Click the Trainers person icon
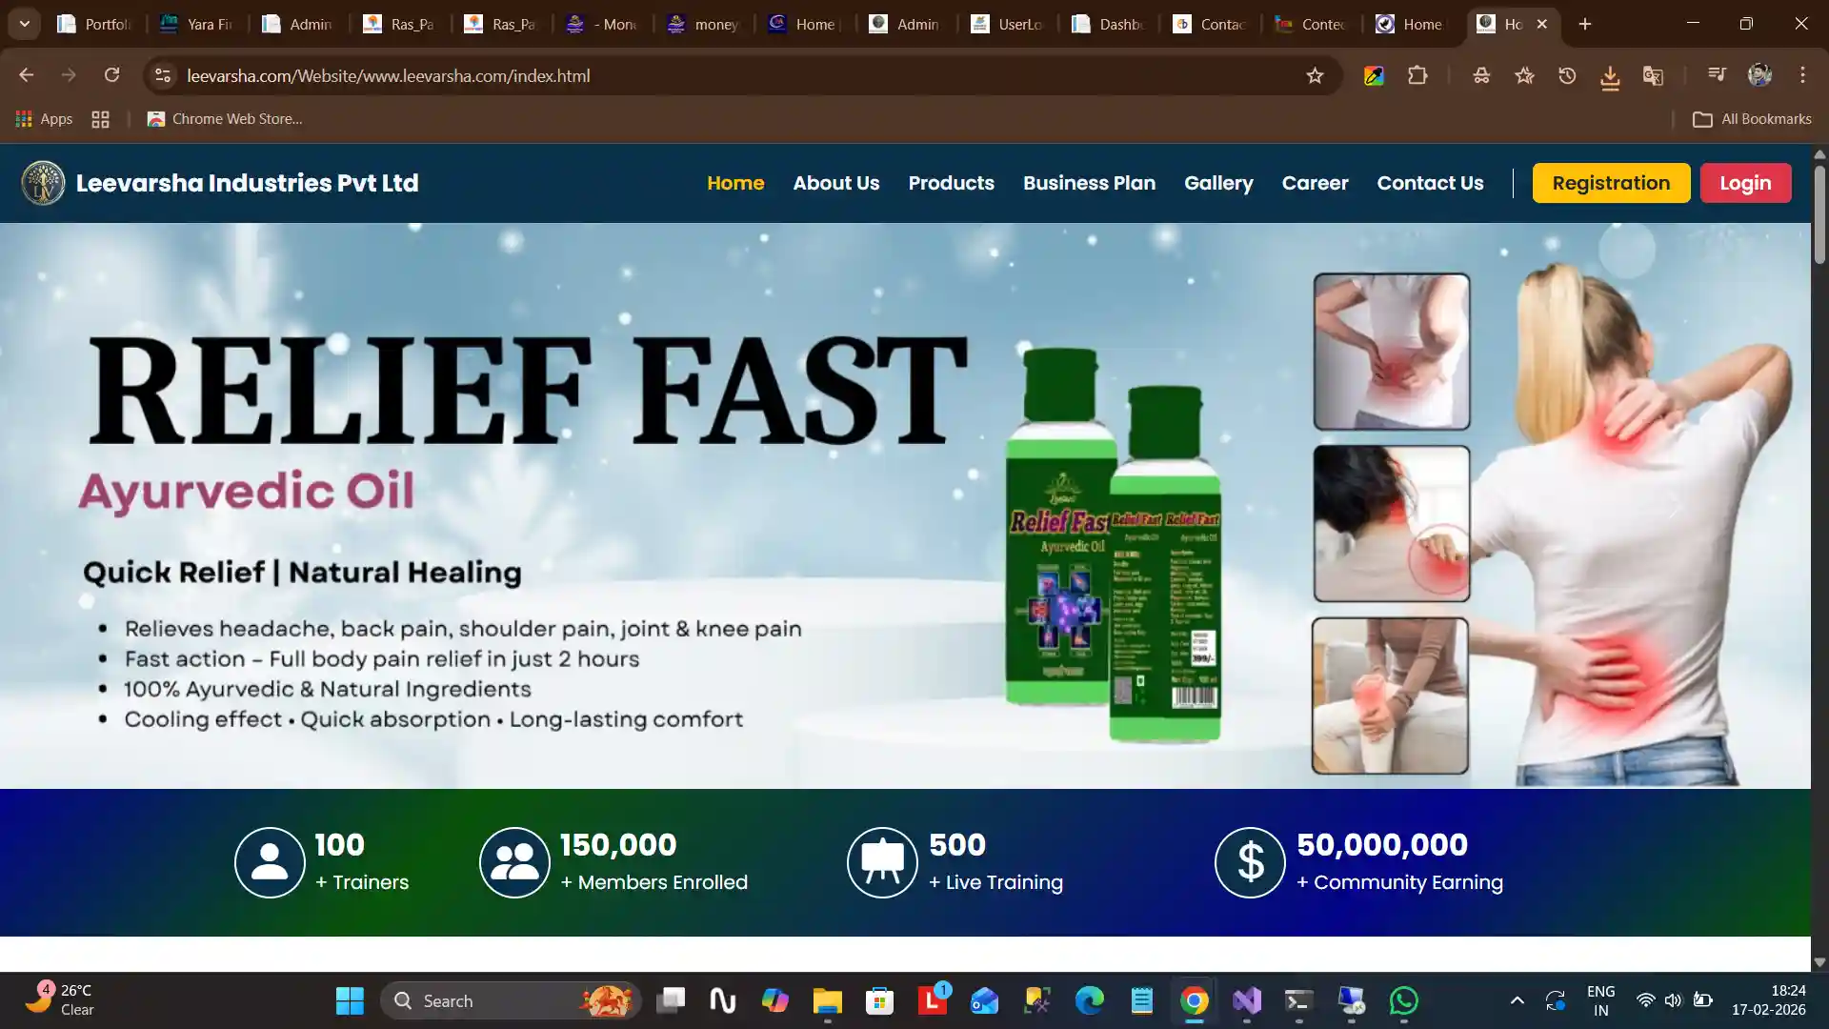Image resolution: width=1829 pixels, height=1029 pixels. pos(270,862)
